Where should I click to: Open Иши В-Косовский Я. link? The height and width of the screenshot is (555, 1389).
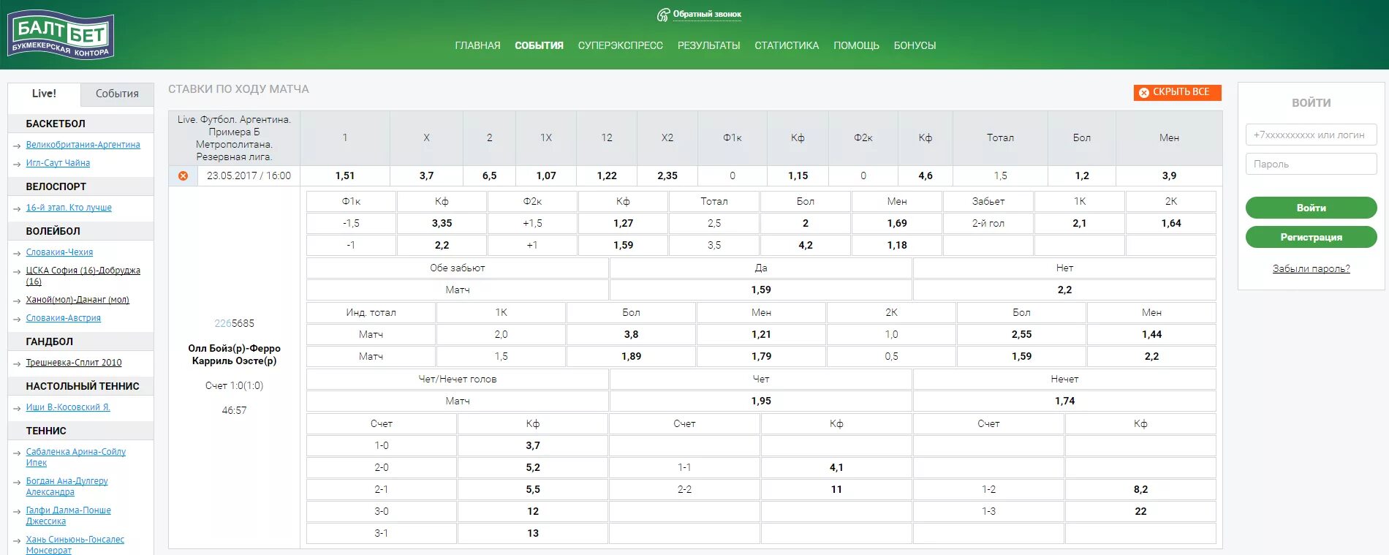tap(68, 407)
